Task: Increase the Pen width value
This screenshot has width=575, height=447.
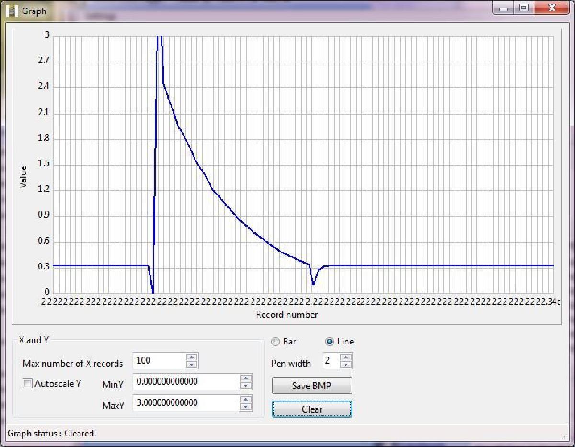Action: (x=346, y=357)
